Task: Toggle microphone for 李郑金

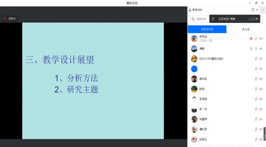Action: click(x=256, y=39)
